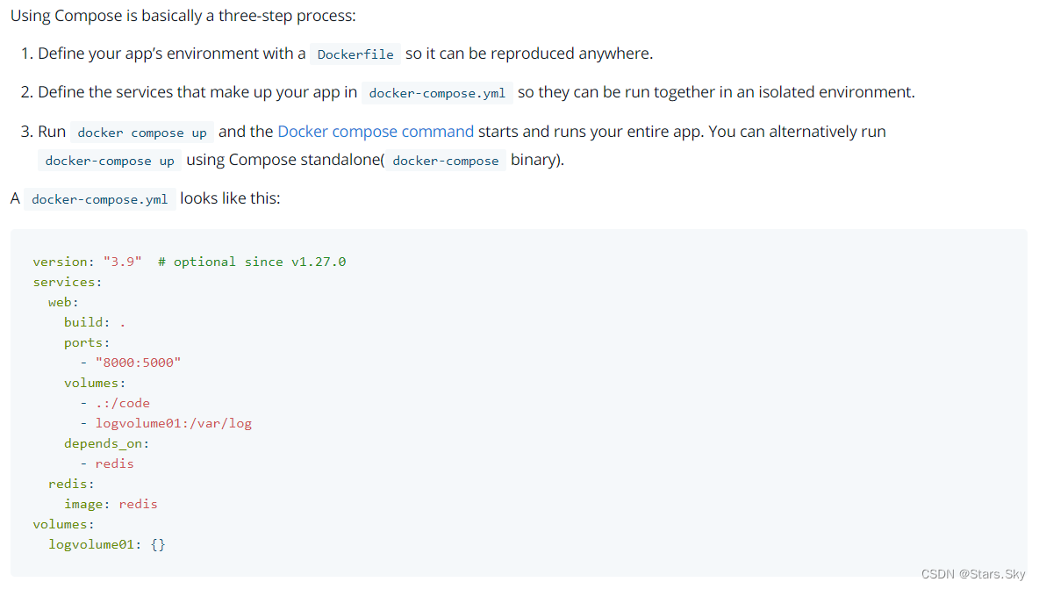
Task: Click the image: redis line
Action: pos(110,503)
